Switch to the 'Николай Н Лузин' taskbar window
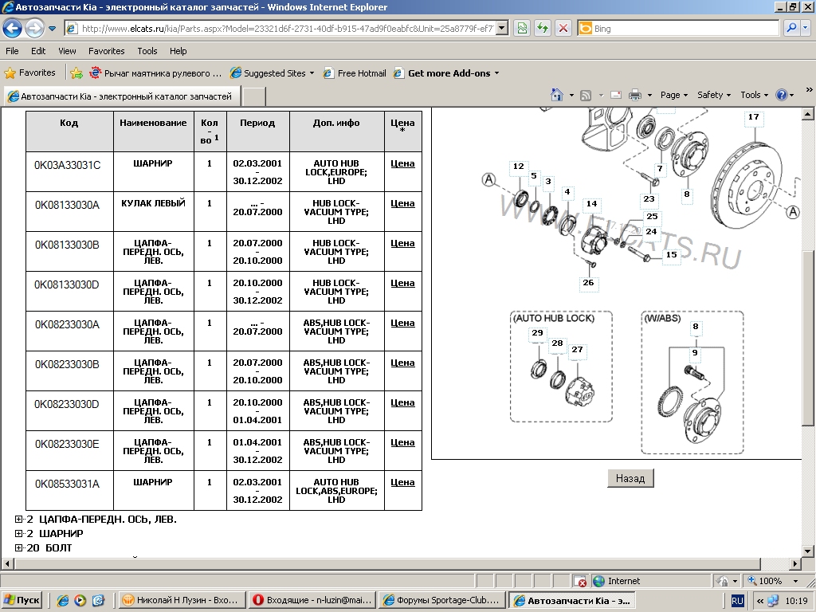Viewport: 816px width, 612px height. [x=181, y=601]
